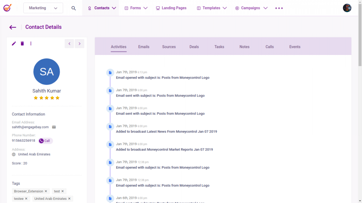This screenshot has height=203, width=362.
Task: Click the fifth star in contact rating
Action: (58, 98)
